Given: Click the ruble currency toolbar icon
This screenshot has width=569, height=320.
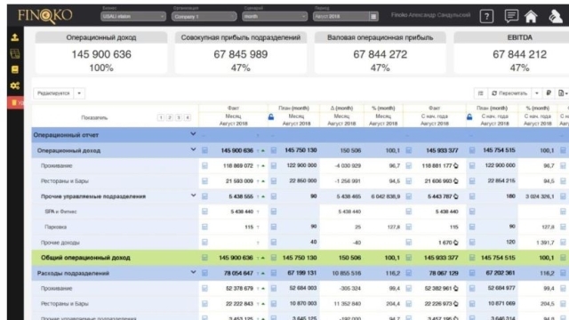Looking at the screenshot, I should pyautogui.click(x=549, y=93).
